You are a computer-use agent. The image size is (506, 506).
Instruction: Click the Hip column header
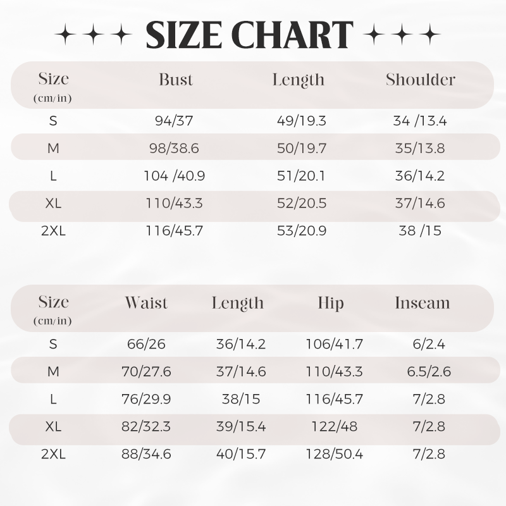click(x=331, y=304)
